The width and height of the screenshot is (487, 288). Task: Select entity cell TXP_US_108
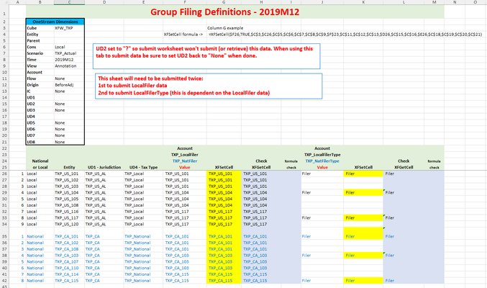[69, 205]
